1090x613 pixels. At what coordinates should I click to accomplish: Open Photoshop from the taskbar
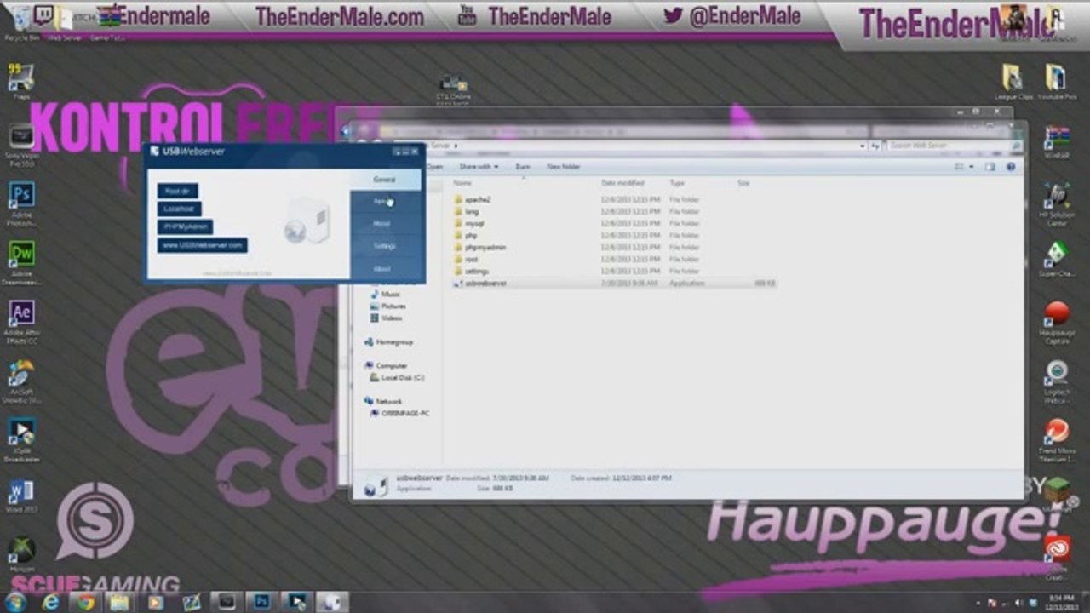(263, 602)
